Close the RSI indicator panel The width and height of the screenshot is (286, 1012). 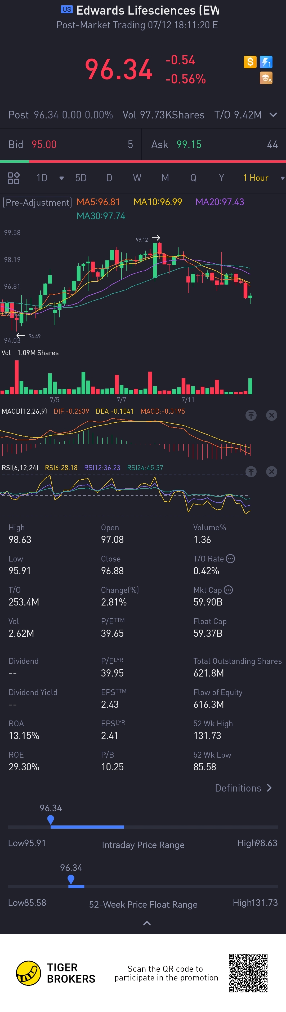(271, 471)
